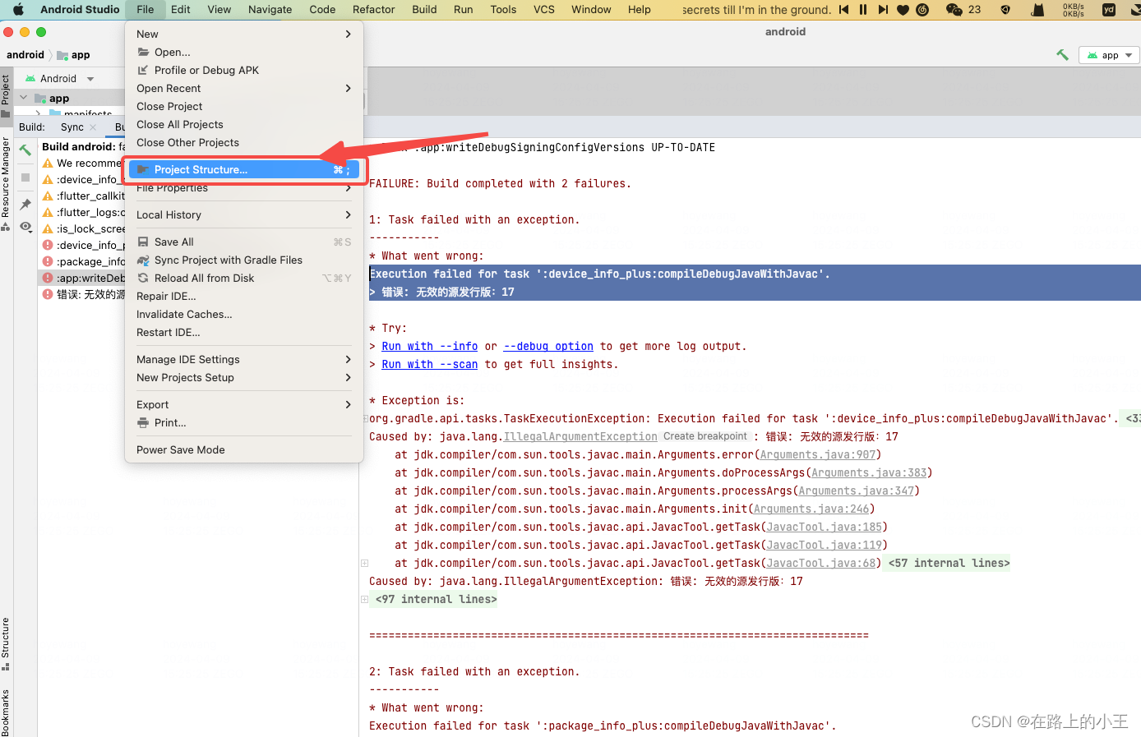Click the cat icon in menu bar
This screenshot has width=1141, height=737.
[x=1038, y=10]
